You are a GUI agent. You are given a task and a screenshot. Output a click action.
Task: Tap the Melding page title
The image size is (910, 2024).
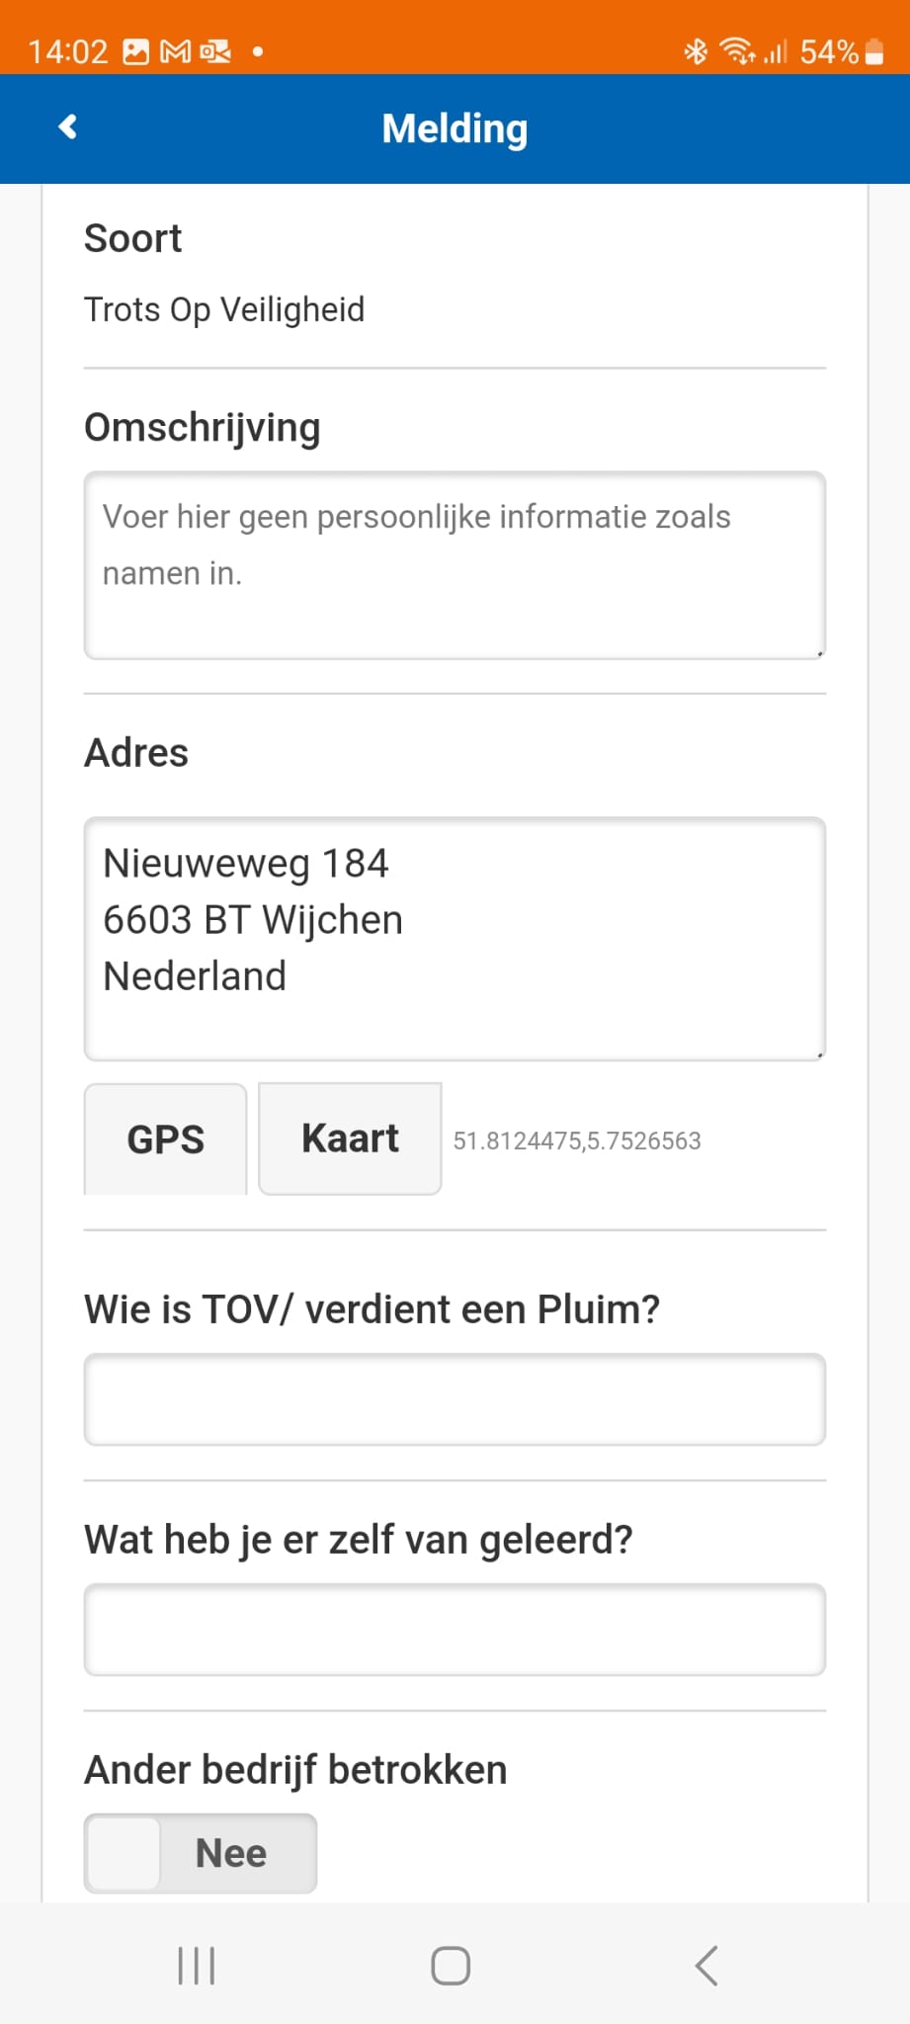point(455,128)
